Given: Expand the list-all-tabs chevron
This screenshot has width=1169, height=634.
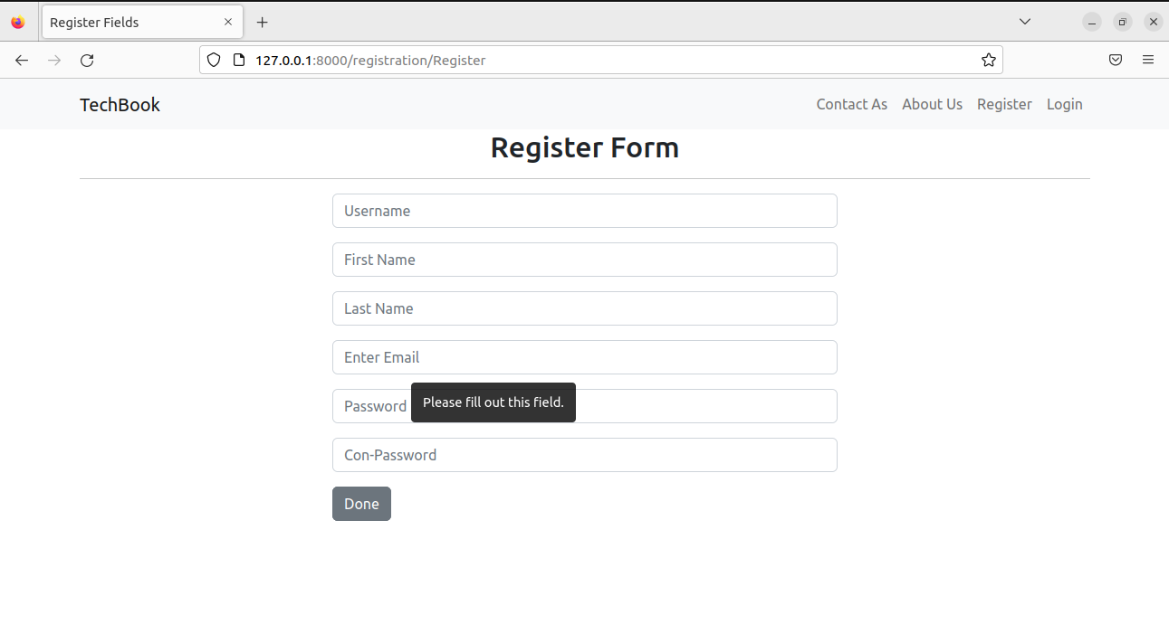Looking at the screenshot, I should point(1024,22).
